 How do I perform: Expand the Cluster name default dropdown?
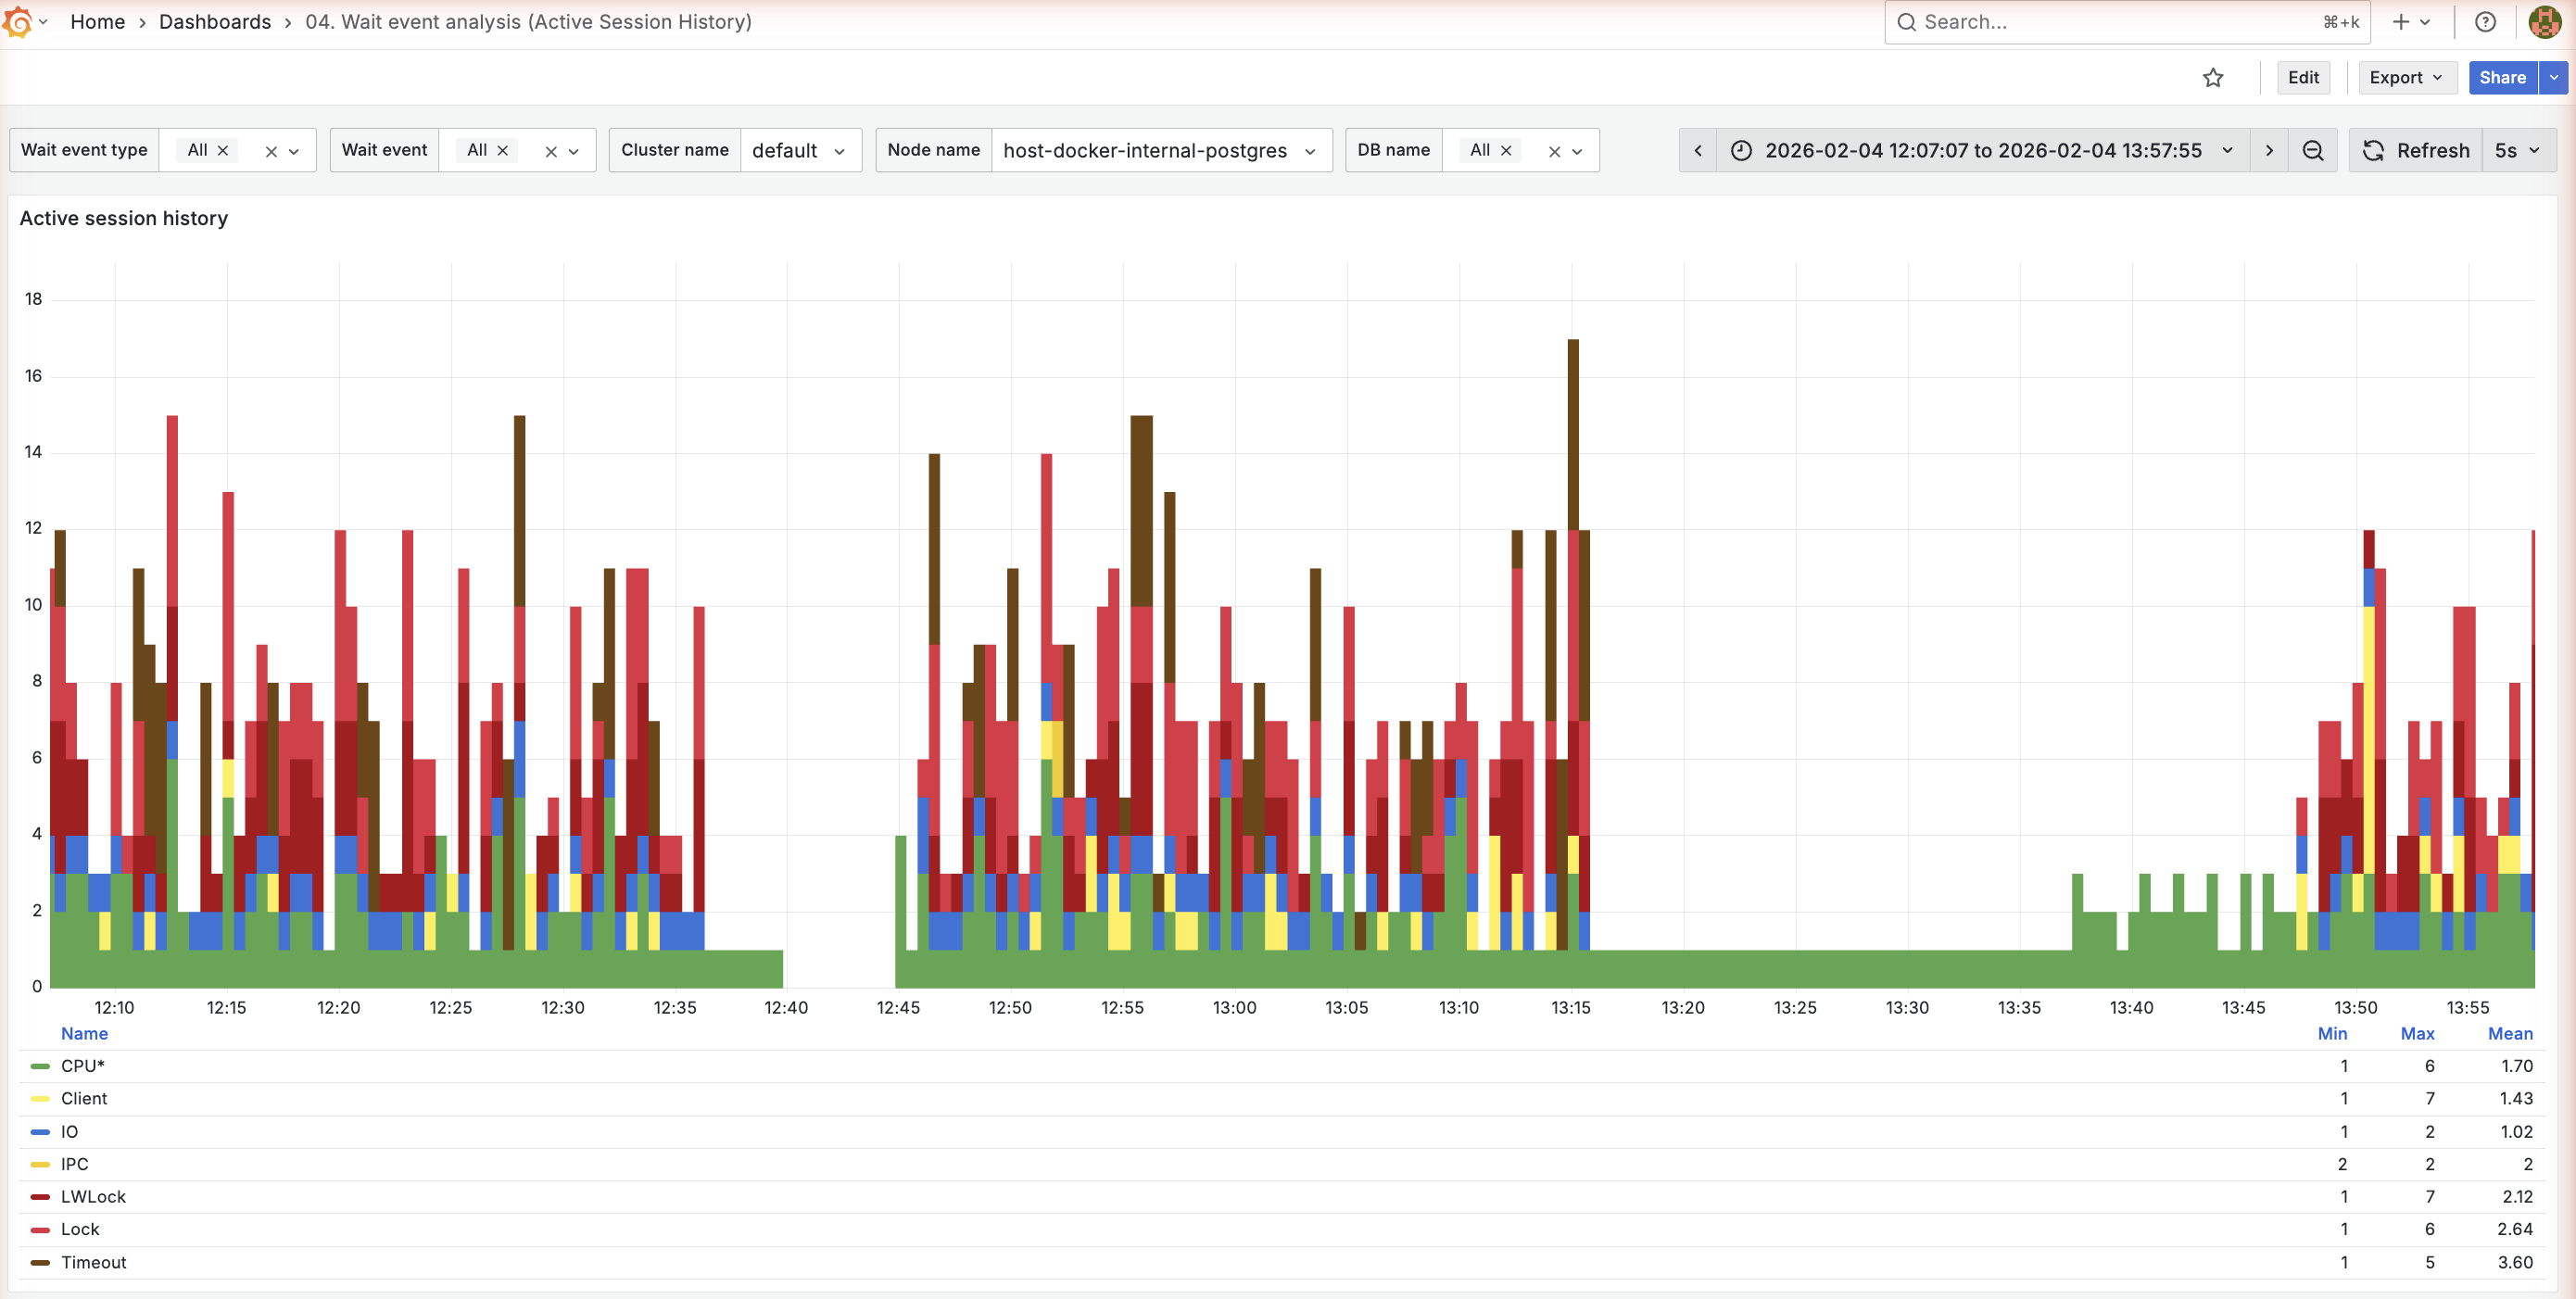pyautogui.click(x=799, y=151)
